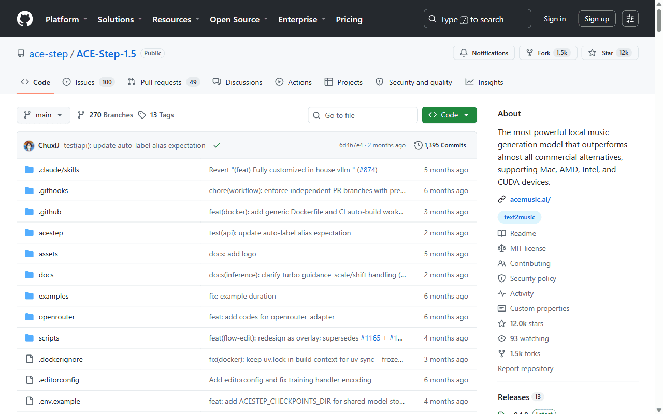Expand the Platform menu in header
This screenshot has height=414, width=663.
tap(66, 19)
